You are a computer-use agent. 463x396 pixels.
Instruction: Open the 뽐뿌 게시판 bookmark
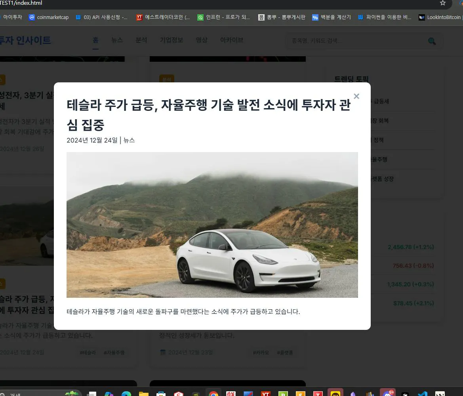(x=282, y=17)
